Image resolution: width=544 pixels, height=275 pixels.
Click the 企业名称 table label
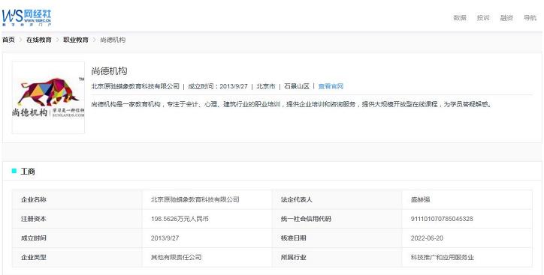point(34,199)
